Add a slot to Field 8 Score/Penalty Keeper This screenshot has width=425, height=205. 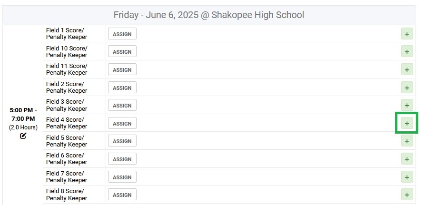click(x=406, y=195)
